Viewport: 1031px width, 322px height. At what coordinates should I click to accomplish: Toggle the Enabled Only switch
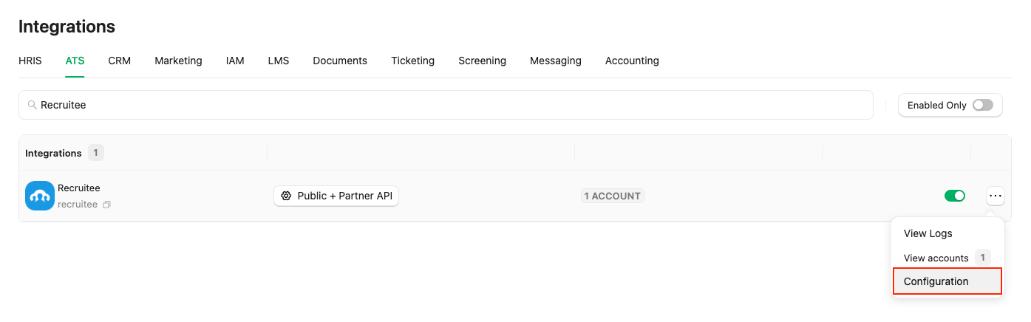983,105
